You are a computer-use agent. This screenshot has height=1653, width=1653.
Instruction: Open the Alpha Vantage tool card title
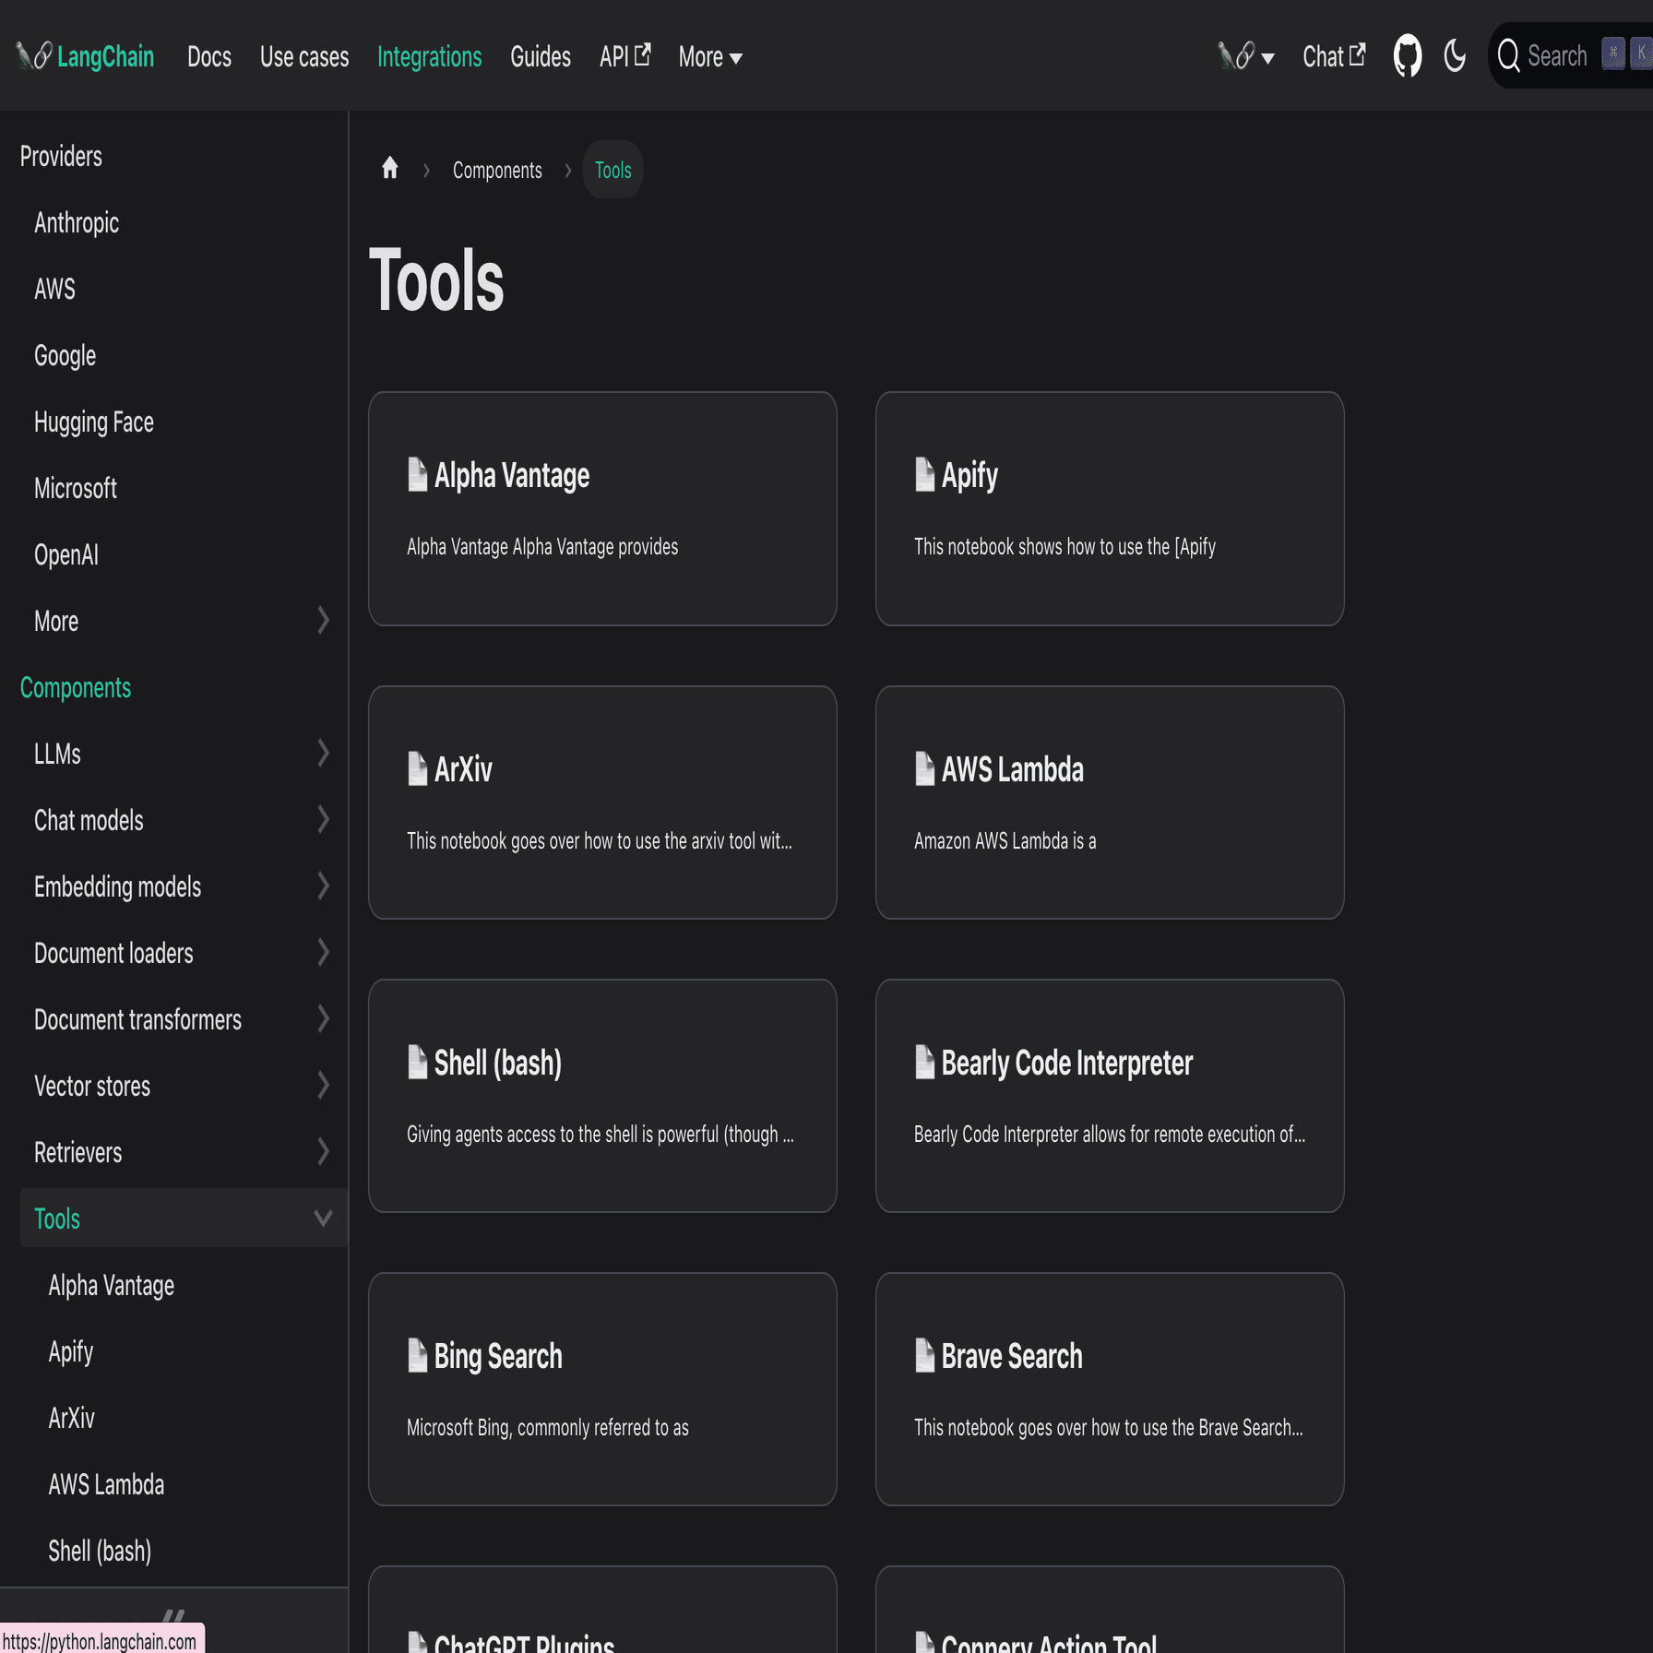pos(512,475)
